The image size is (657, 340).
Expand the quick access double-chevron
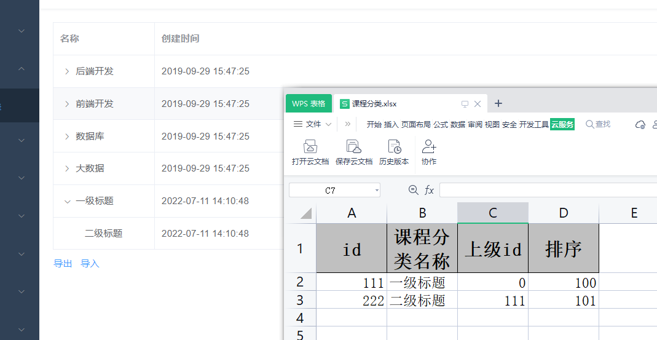(x=347, y=124)
